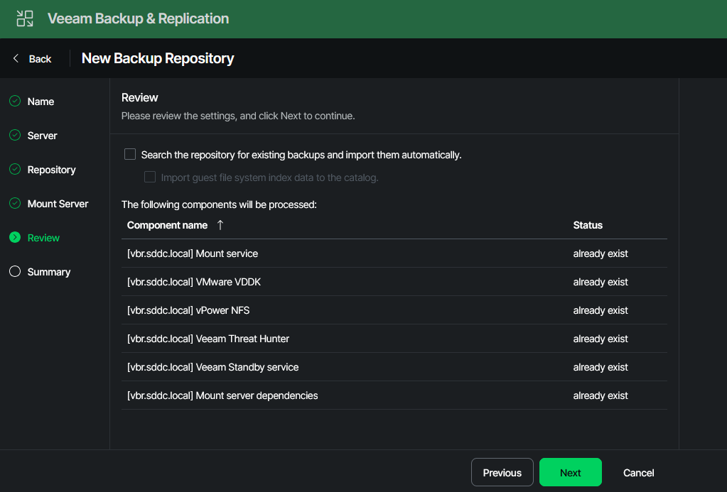Select the vPower NFS component row
Viewport: 727px width, 492px height.
188,310
